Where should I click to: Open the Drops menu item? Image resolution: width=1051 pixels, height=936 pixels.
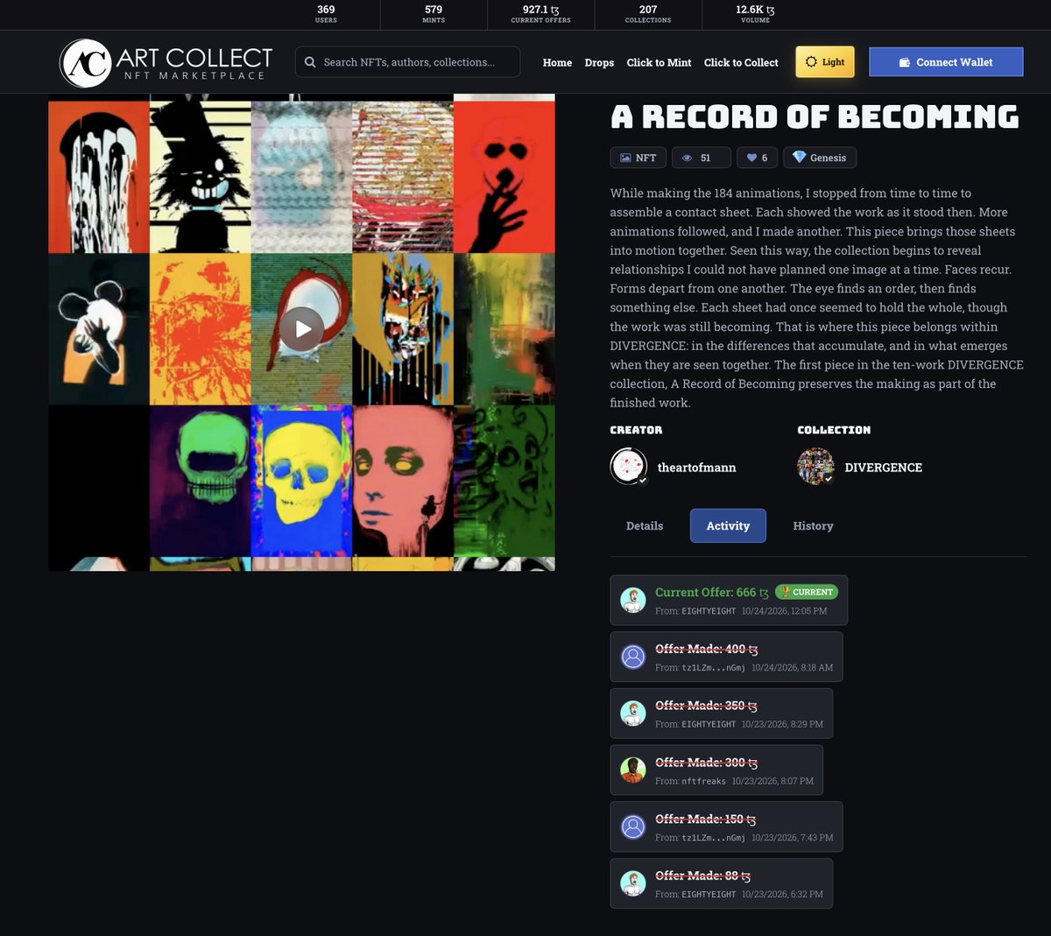[599, 62]
